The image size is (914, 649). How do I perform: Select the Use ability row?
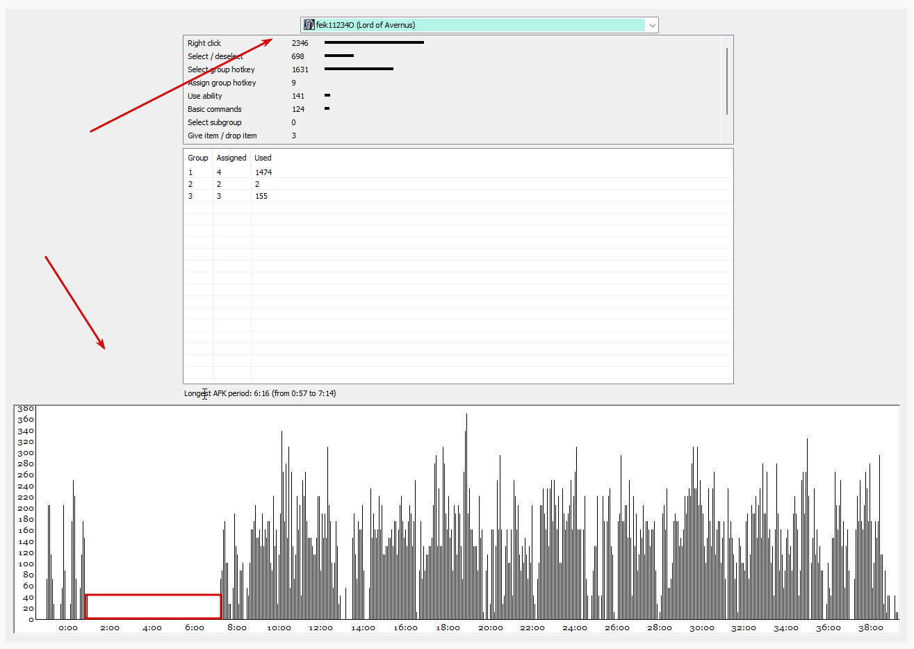(x=452, y=96)
